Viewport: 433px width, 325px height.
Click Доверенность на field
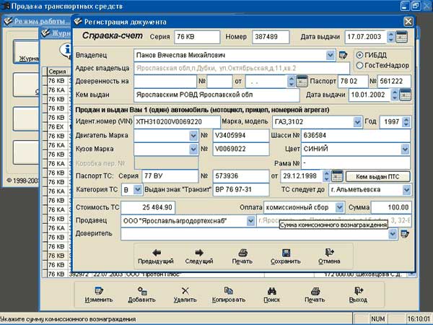click(x=165, y=81)
